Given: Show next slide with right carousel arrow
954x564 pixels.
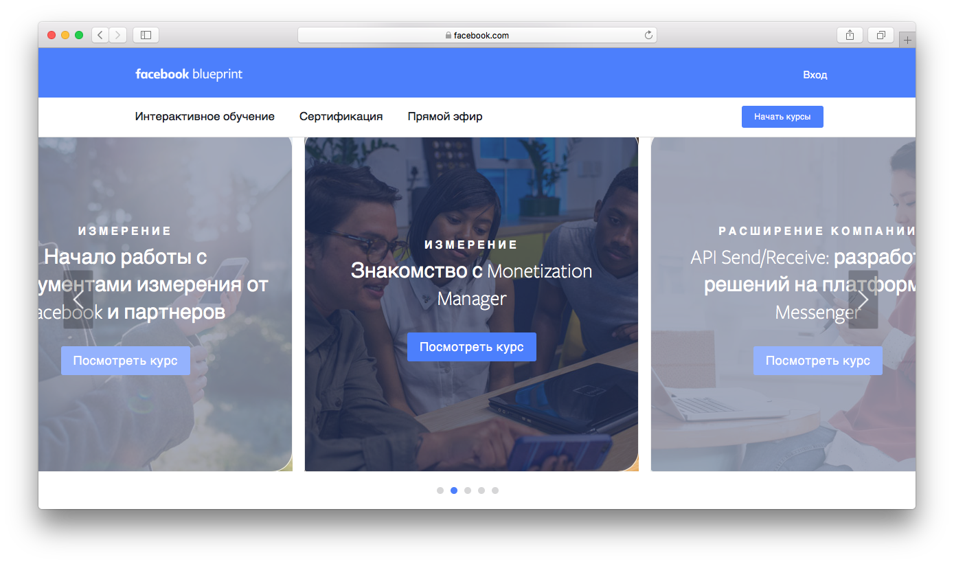Looking at the screenshot, I should tap(863, 300).
